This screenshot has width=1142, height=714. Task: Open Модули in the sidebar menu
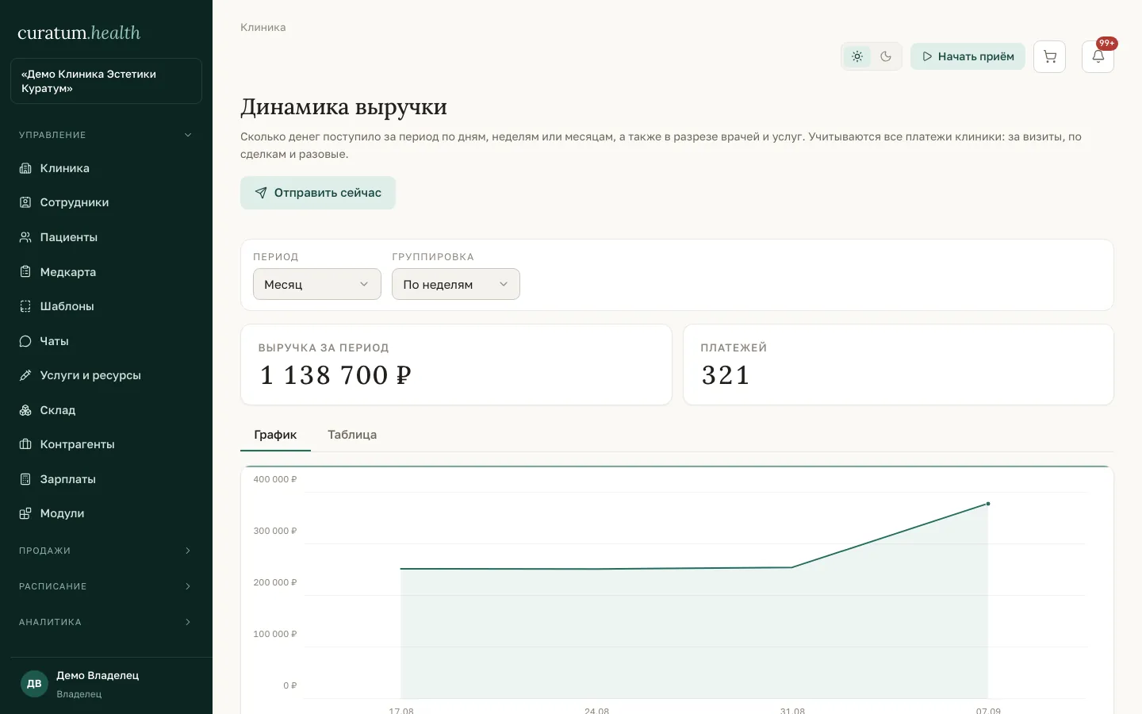106,513
